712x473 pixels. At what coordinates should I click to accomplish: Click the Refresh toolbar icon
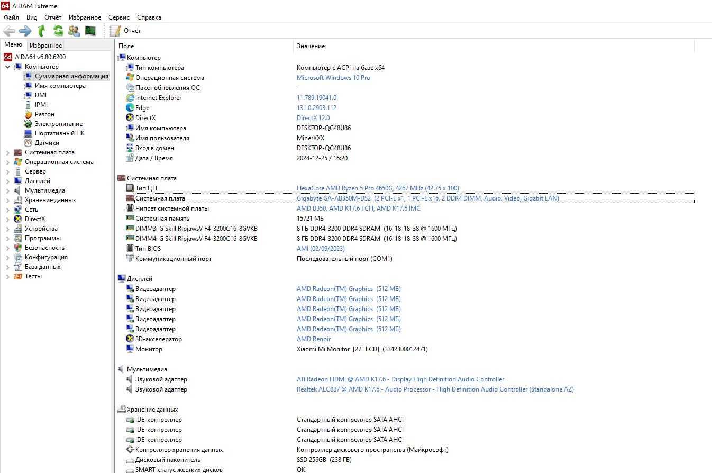58,31
